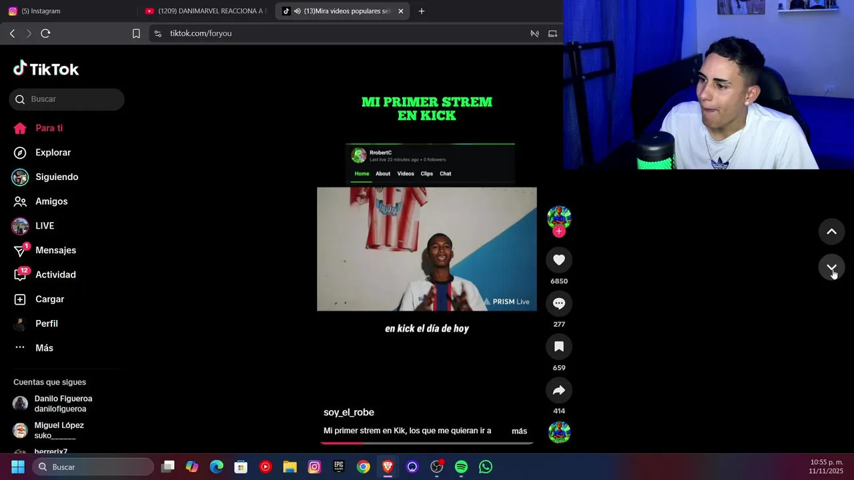This screenshot has height=480, width=854.
Task: Like the video with heart icon
Action: pyautogui.click(x=559, y=260)
